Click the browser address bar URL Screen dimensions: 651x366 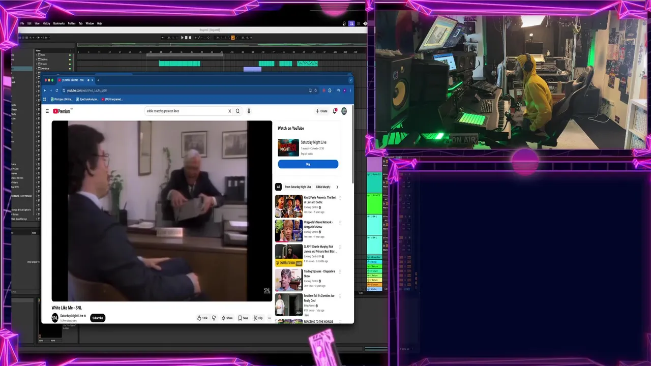coord(87,90)
